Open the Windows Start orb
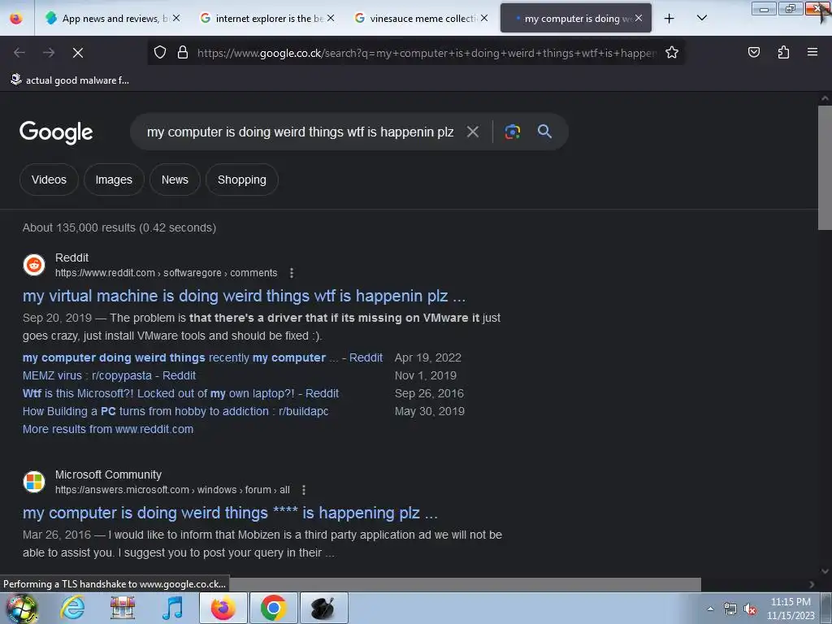Screen dimensions: 832x624 [21, 608]
